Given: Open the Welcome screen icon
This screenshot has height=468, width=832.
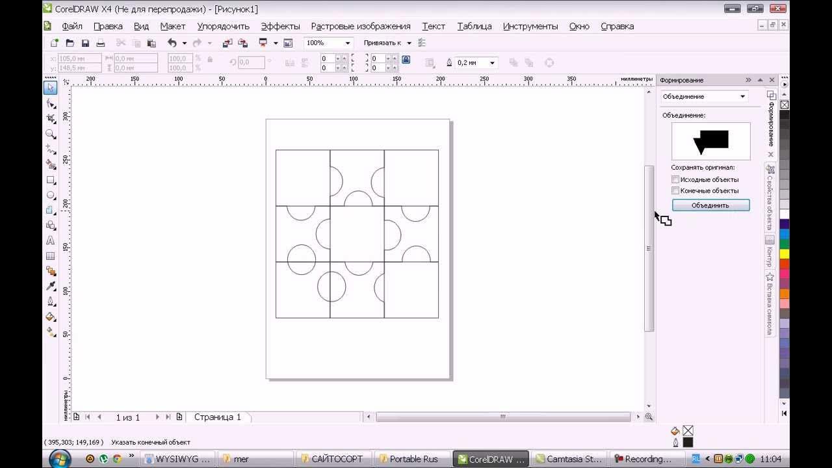Looking at the screenshot, I should [x=289, y=43].
